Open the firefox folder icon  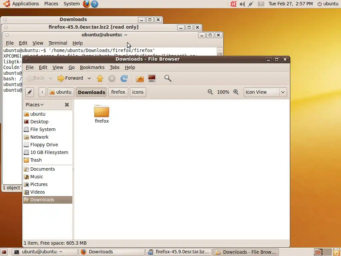102,111
